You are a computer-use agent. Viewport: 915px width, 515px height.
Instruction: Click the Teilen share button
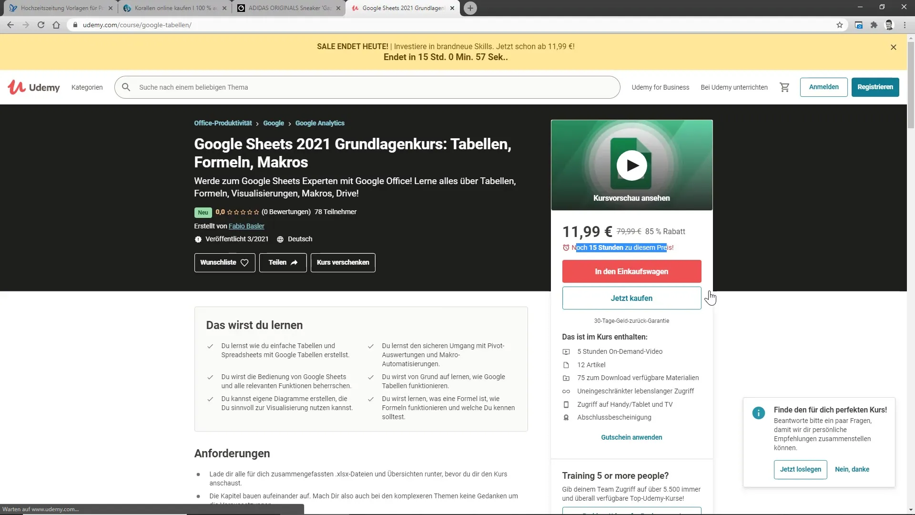[x=283, y=263]
